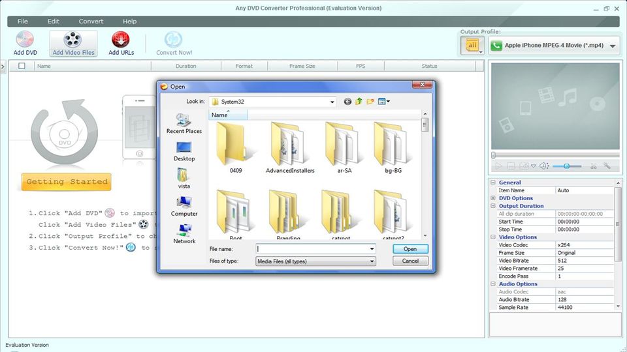This screenshot has height=352, width=627.
Task: Expand the left side panel arrow
Action: click(3, 66)
